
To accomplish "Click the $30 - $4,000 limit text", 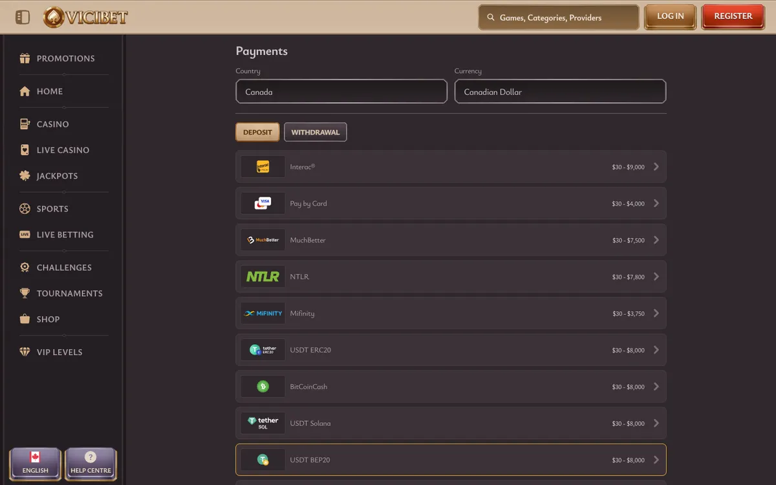I will pyautogui.click(x=629, y=204).
